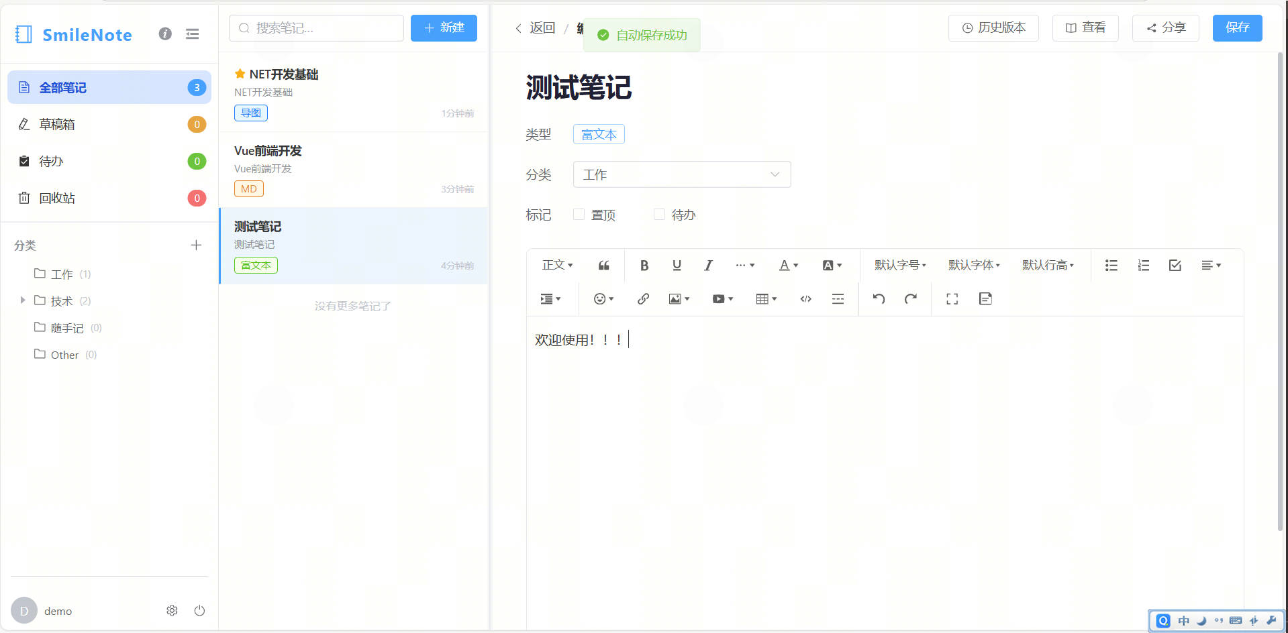1288x633 pixels.
Task: Open 回收站 in the sidebar
Action: (x=109, y=198)
